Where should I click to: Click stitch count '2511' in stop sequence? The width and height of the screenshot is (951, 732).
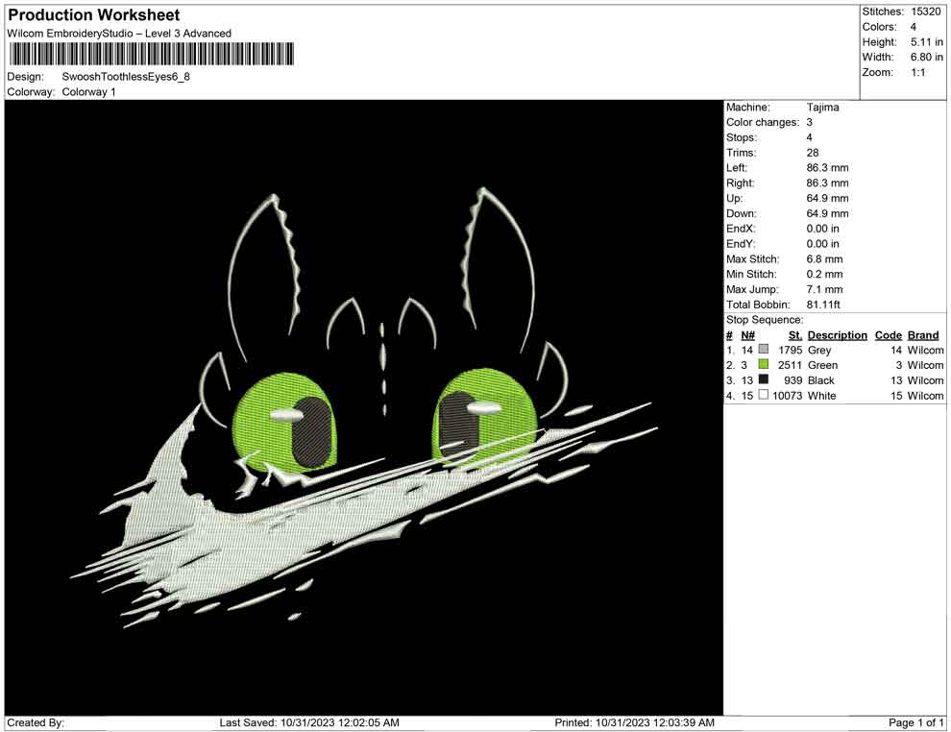coord(790,365)
